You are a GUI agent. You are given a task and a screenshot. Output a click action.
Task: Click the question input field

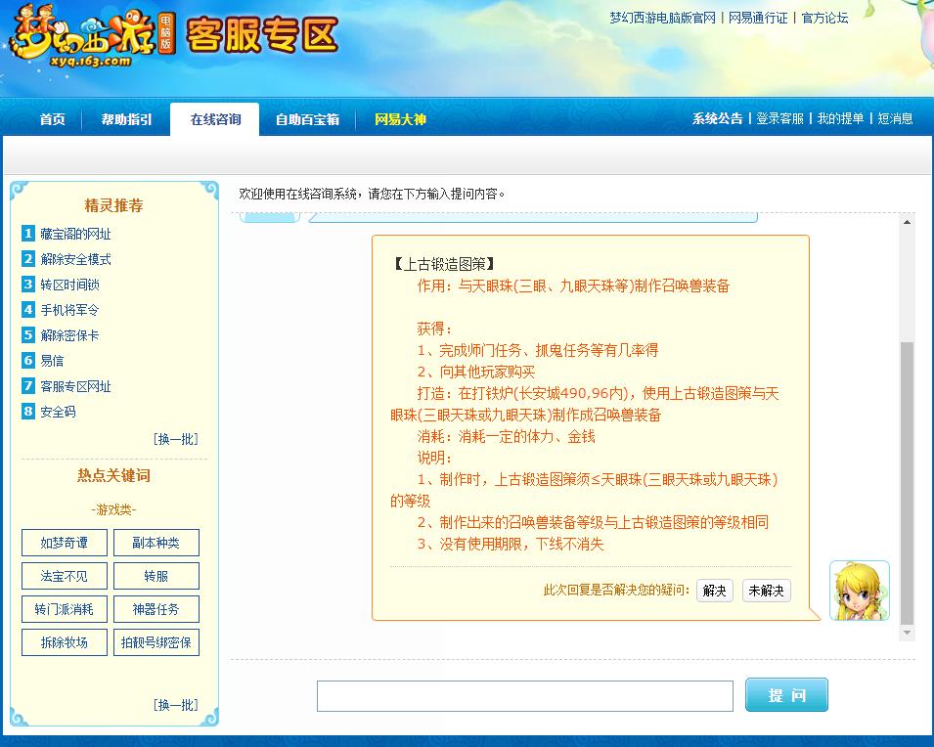(x=525, y=695)
